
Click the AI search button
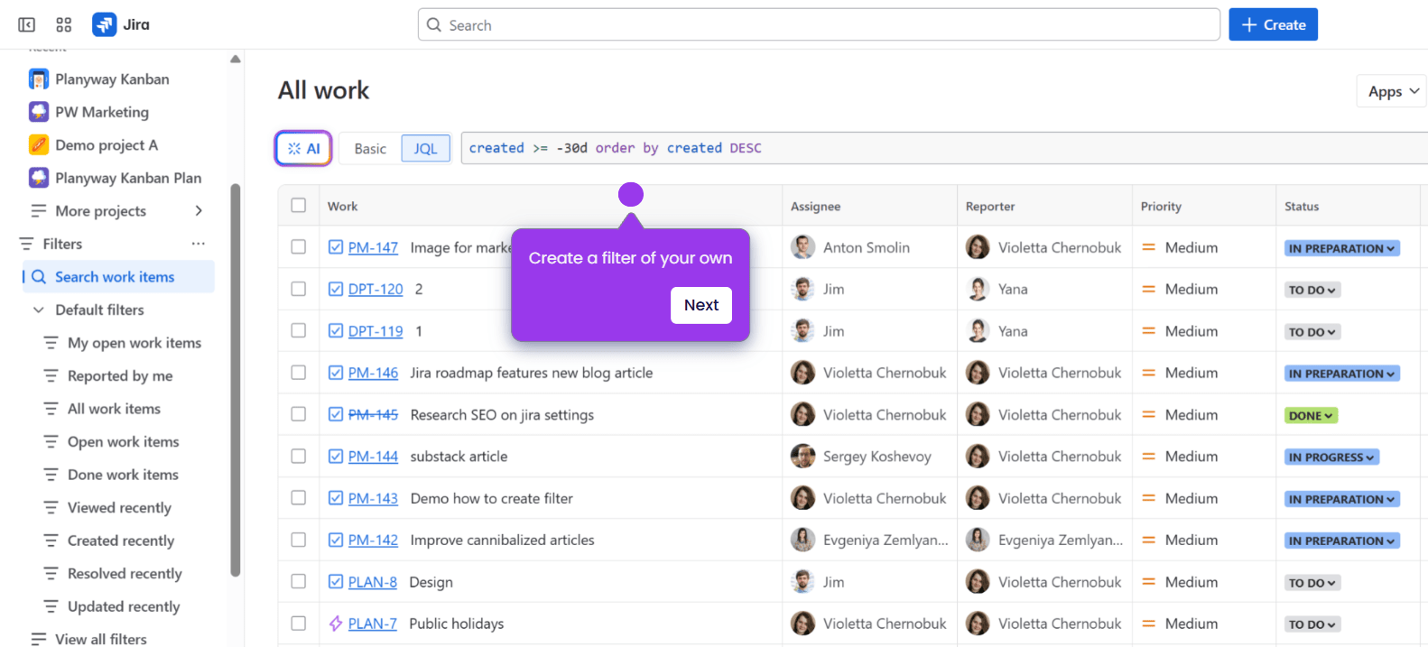click(303, 149)
